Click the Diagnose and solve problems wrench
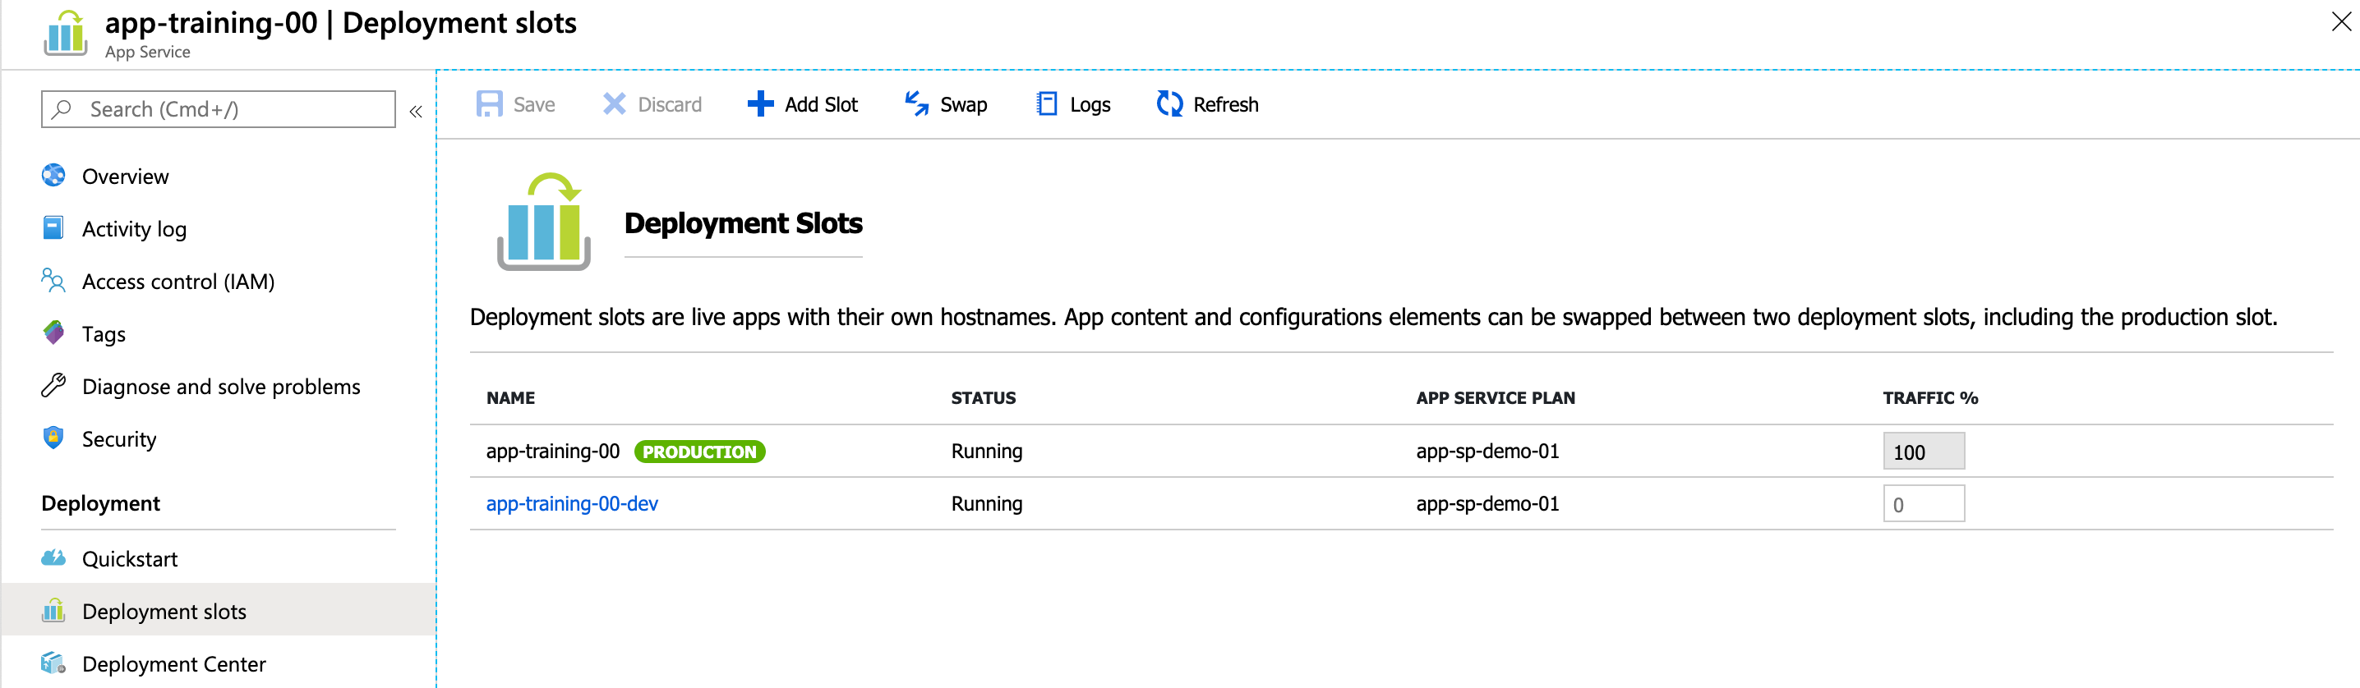Image resolution: width=2360 pixels, height=688 pixels. 54,387
